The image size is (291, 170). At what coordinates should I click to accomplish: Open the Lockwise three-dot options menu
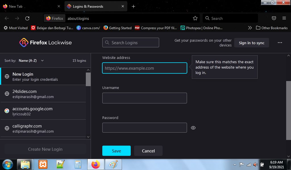coord(280,43)
